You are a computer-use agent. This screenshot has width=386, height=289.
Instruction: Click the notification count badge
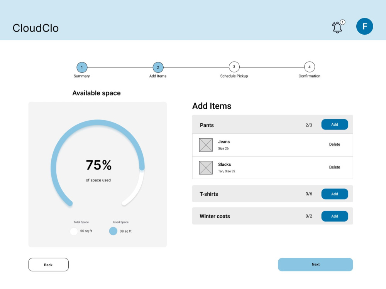click(342, 22)
